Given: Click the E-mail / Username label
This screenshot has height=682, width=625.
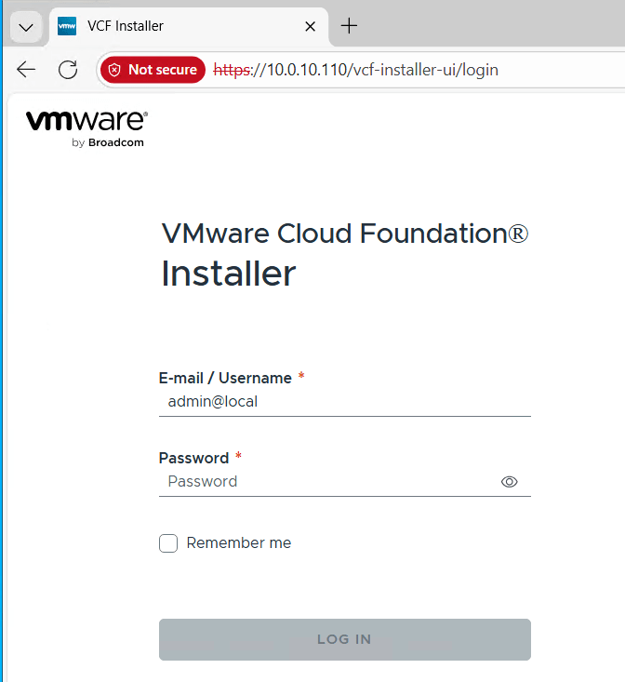Looking at the screenshot, I should (225, 378).
